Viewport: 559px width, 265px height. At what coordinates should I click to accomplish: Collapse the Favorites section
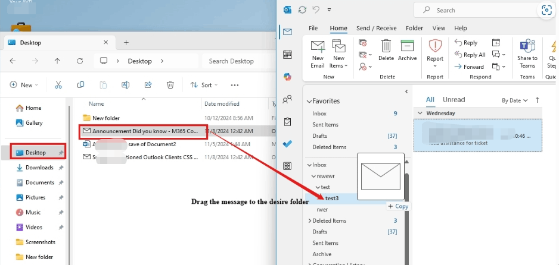pyautogui.click(x=309, y=101)
